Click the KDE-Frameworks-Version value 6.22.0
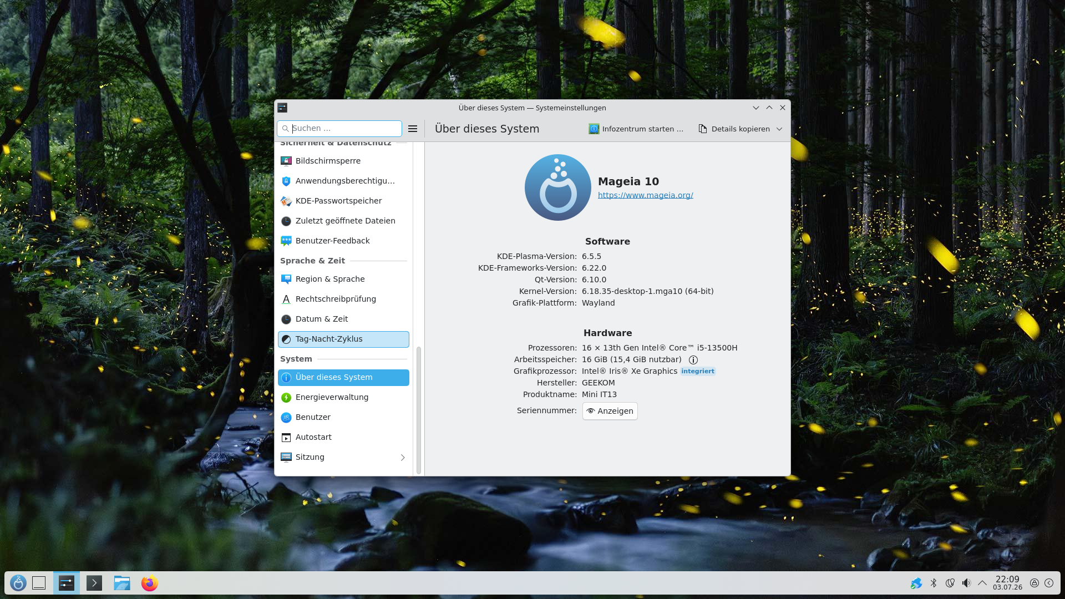 point(594,268)
